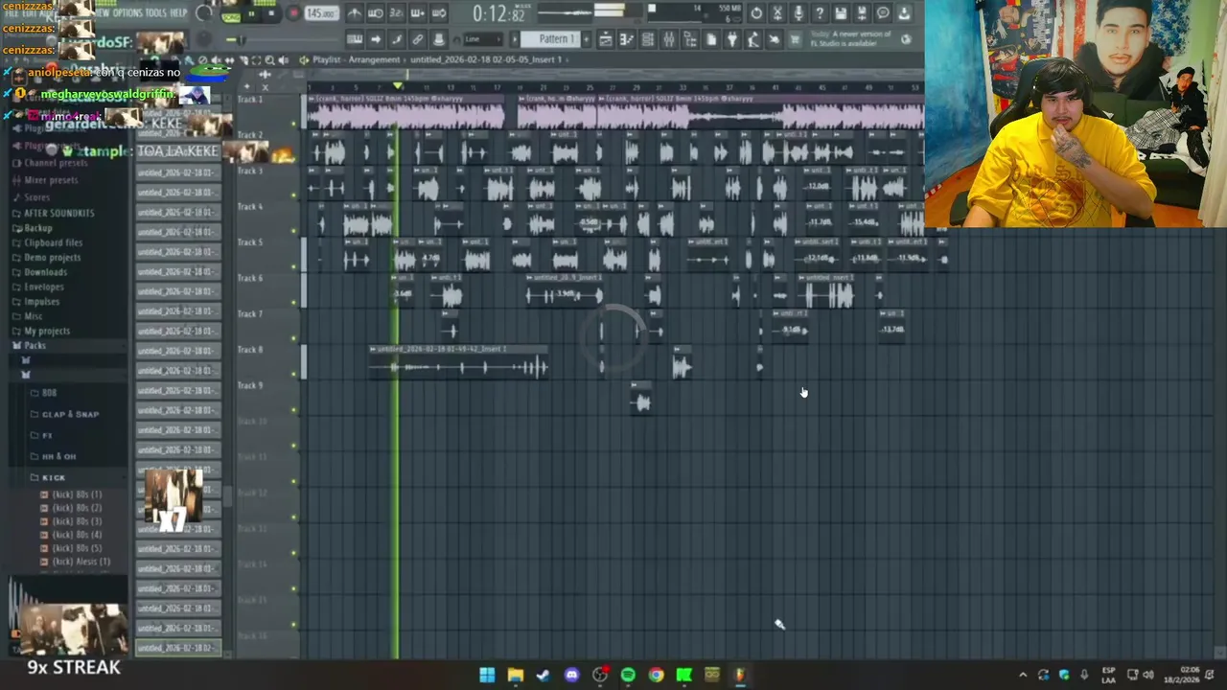Toggle the metronome in the transport bar
Viewport: 1227px width, 690px height.
355,12
